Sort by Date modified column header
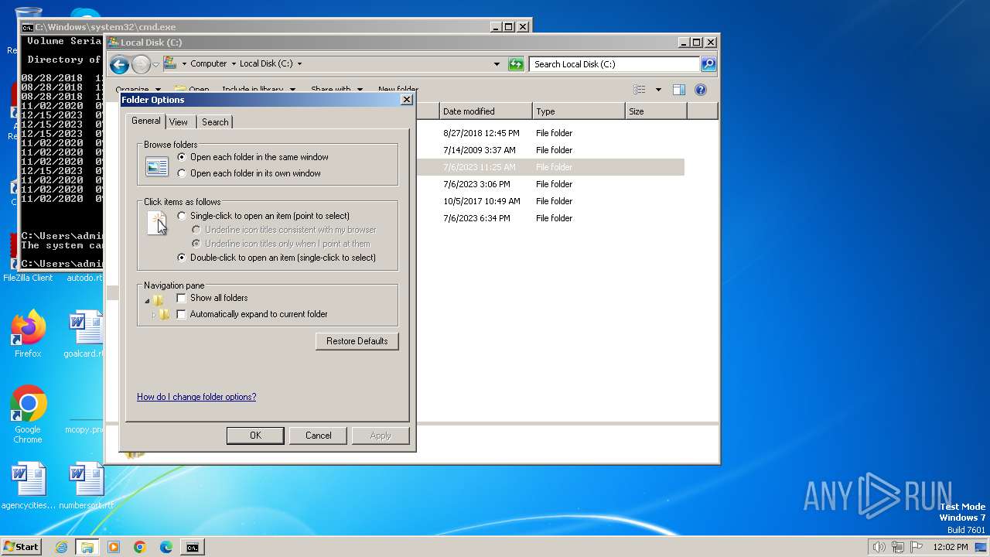Screen dimensions: 990x557 click(486, 111)
